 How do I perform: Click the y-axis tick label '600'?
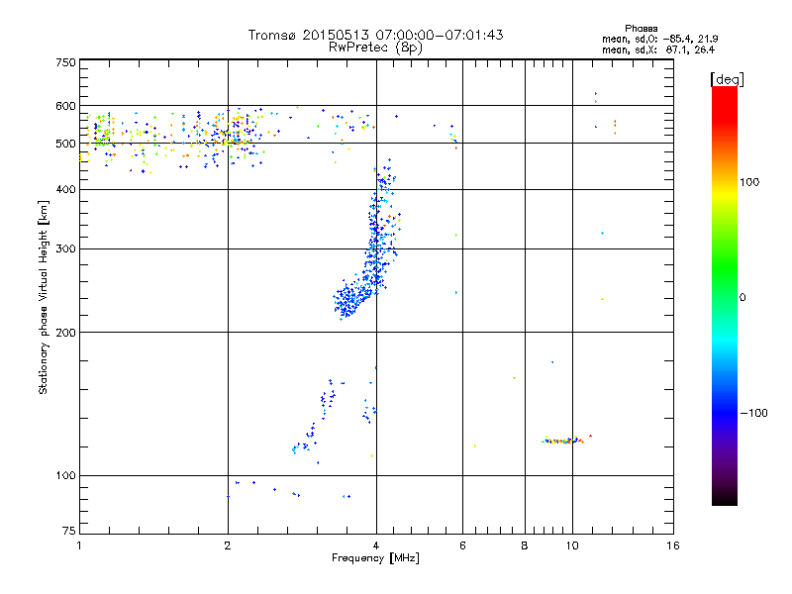tap(65, 106)
